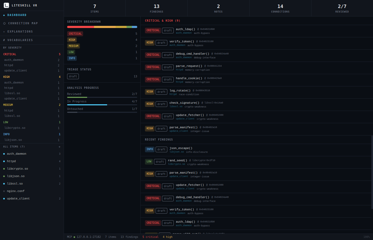373x240 pixels.
Task: Click '5 critical' in status bar
Action: click(x=151, y=237)
